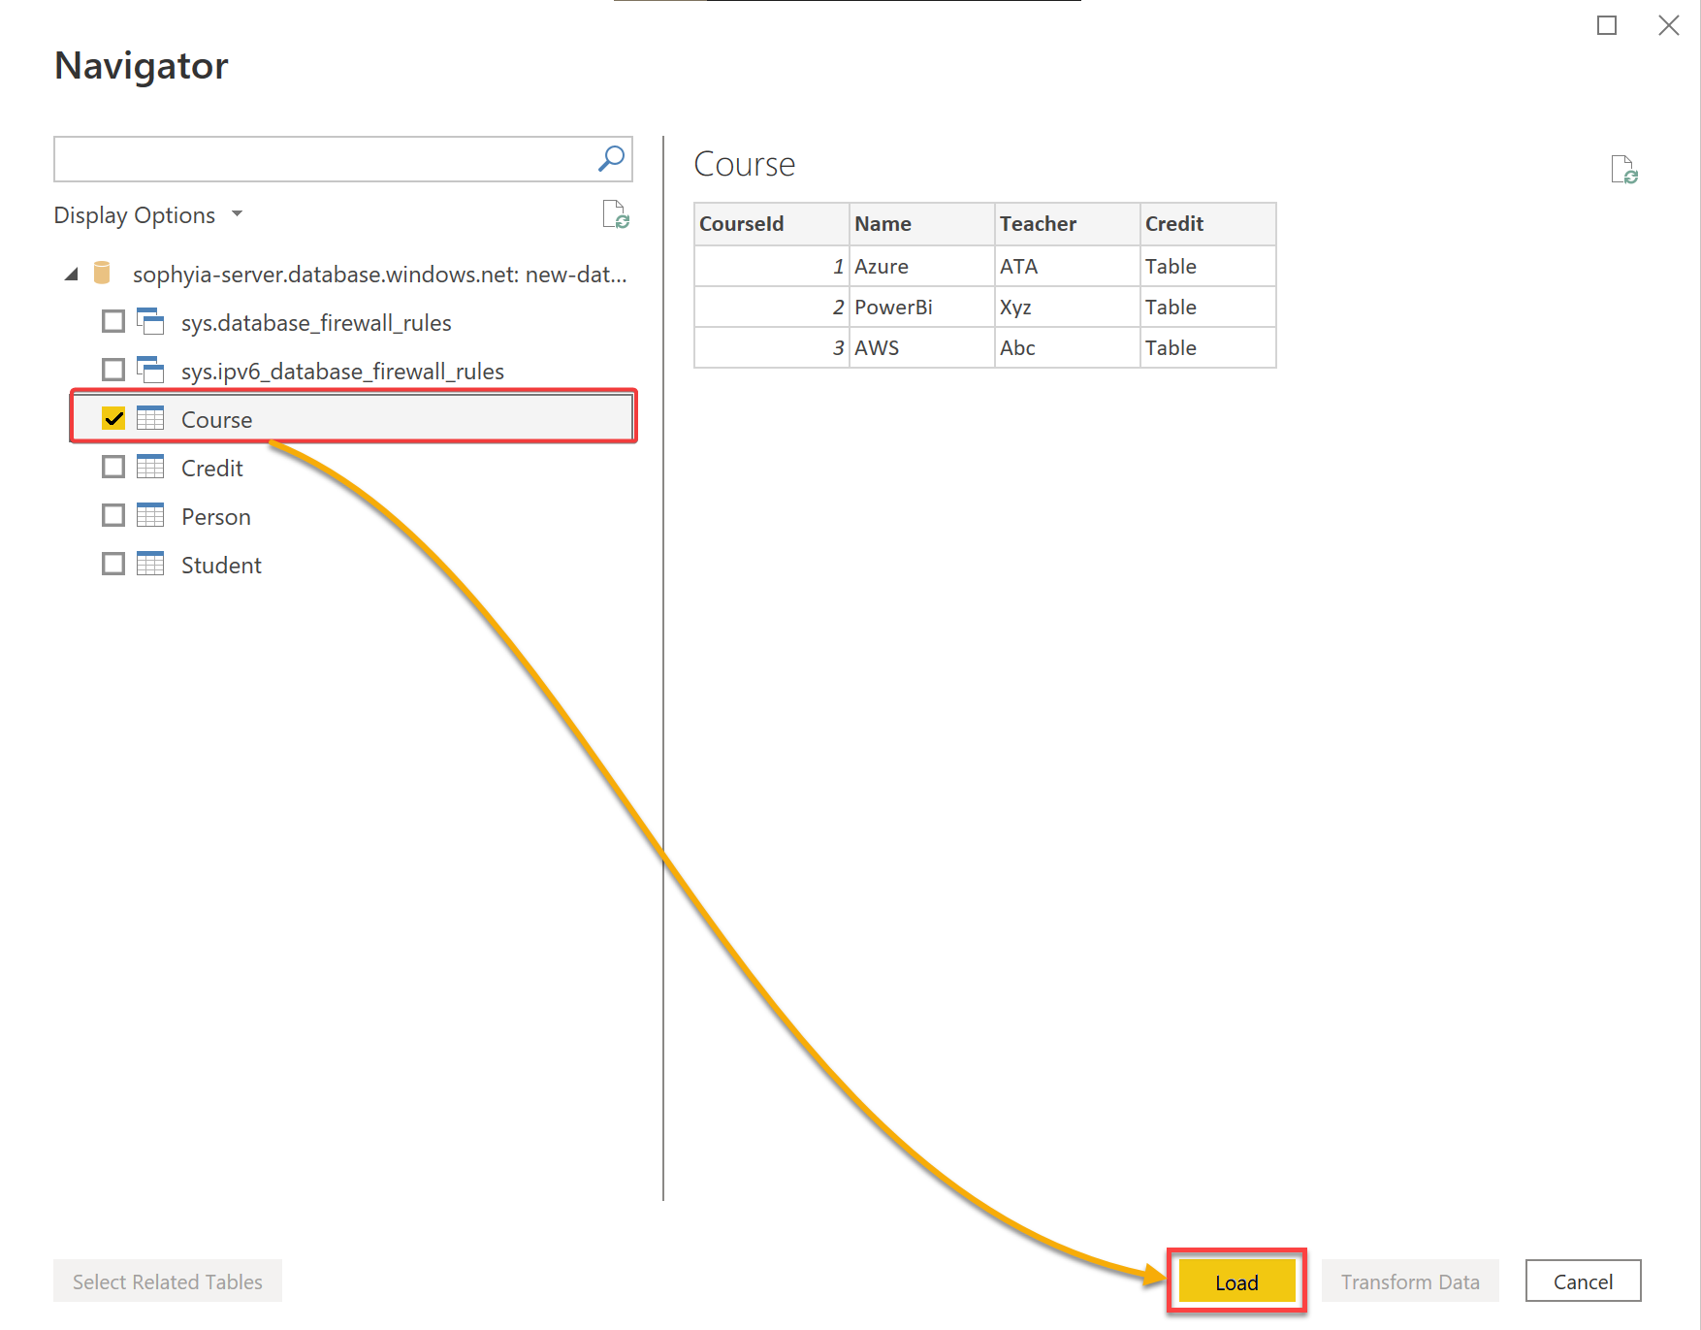
Task: Collapse the sophyia-server database node
Action: coord(71,275)
